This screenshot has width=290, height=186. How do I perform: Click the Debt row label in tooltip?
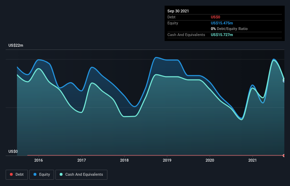coord(171,17)
